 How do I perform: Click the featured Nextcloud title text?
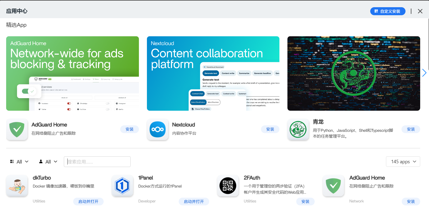184,125
